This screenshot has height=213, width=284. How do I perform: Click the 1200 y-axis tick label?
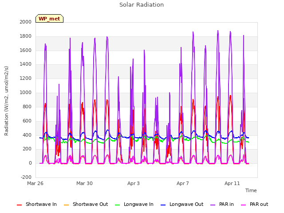(26, 79)
